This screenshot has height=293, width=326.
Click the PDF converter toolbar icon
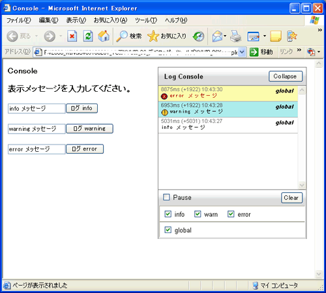tap(311, 52)
